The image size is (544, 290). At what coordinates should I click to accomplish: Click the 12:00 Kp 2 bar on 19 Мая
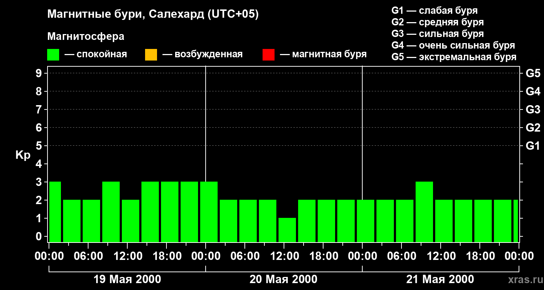point(131,221)
